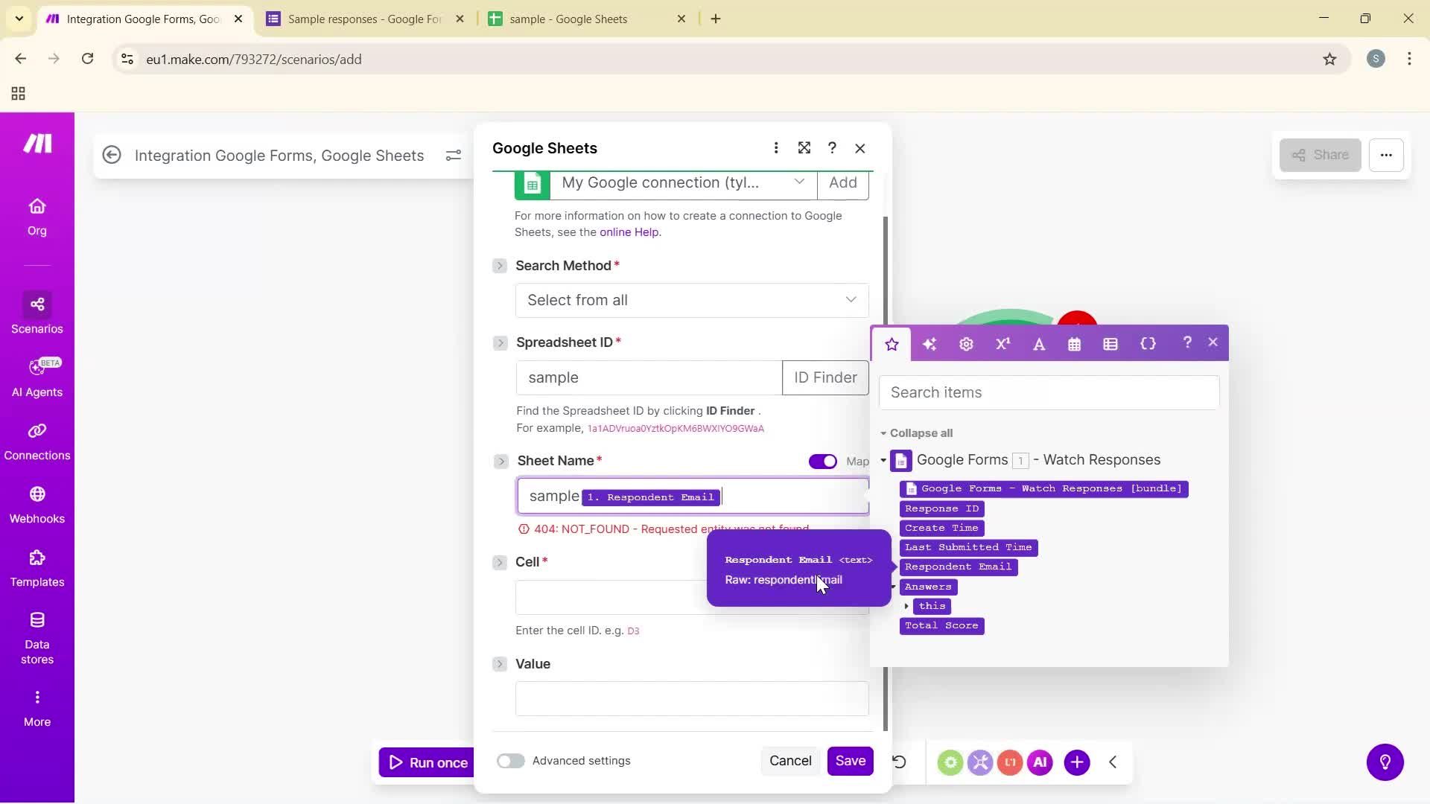The width and height of the screenshot is (1430, 804).
Task: Select the favorites star tab
Action: 892,343
